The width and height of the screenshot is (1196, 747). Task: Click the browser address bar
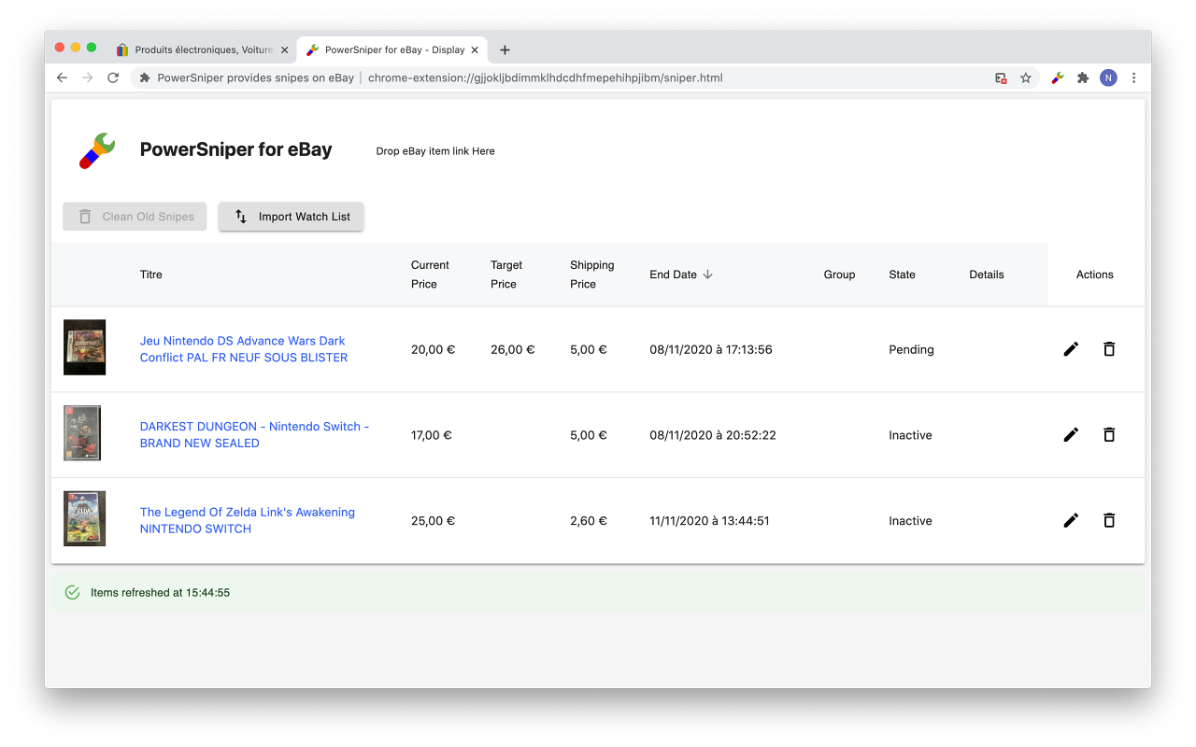[x=561, y=78]
